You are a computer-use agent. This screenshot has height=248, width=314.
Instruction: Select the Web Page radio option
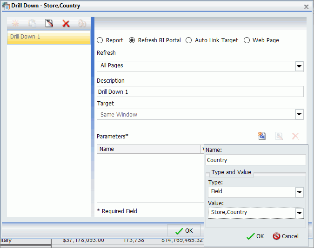[x=247, y=40]
